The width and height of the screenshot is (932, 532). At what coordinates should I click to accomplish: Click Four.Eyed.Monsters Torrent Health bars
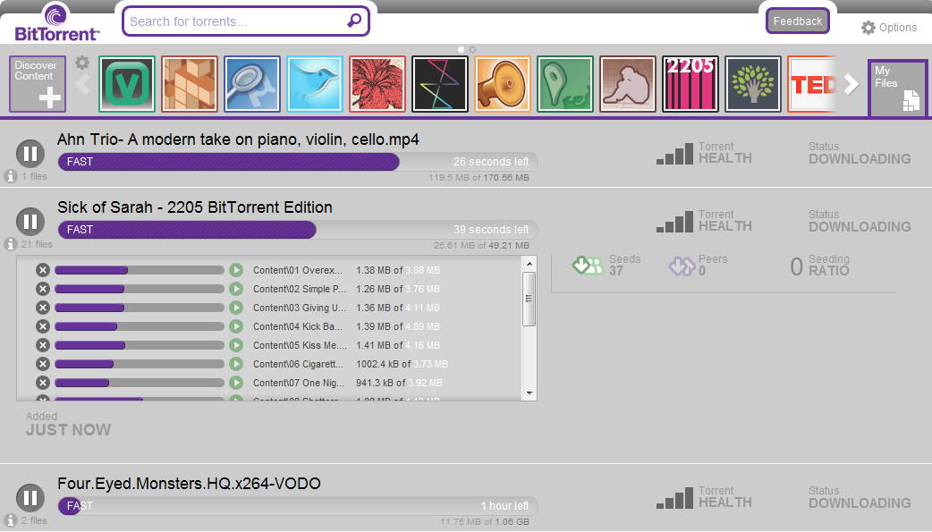tap(674, 497)
